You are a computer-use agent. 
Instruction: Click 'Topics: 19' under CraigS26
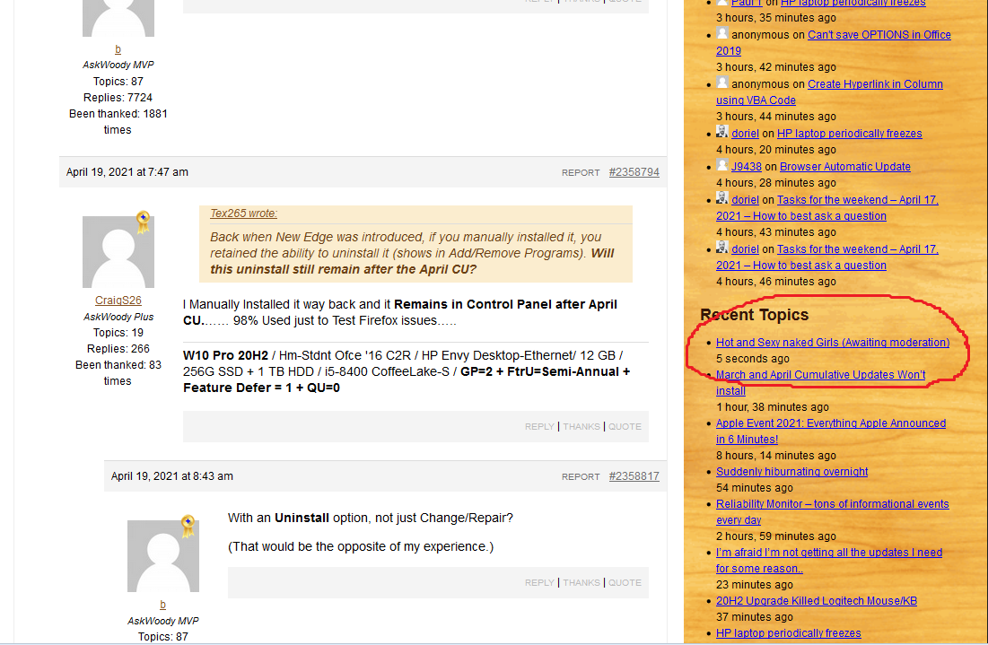(118, 333)
